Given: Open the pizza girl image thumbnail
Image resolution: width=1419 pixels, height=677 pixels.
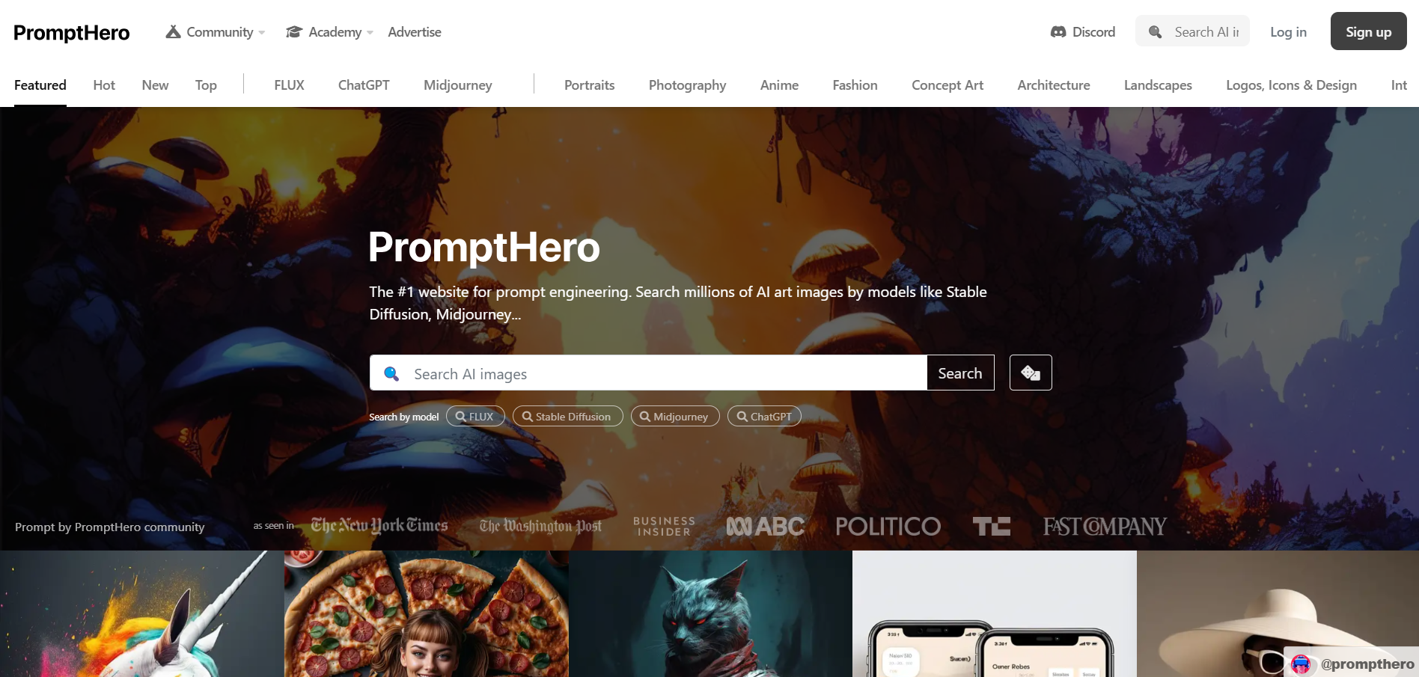Looking at the screenshot, I should (x=426, y=614).
